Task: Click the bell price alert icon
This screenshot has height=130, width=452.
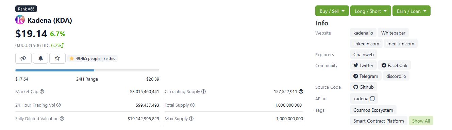Action: click(40, 58)
